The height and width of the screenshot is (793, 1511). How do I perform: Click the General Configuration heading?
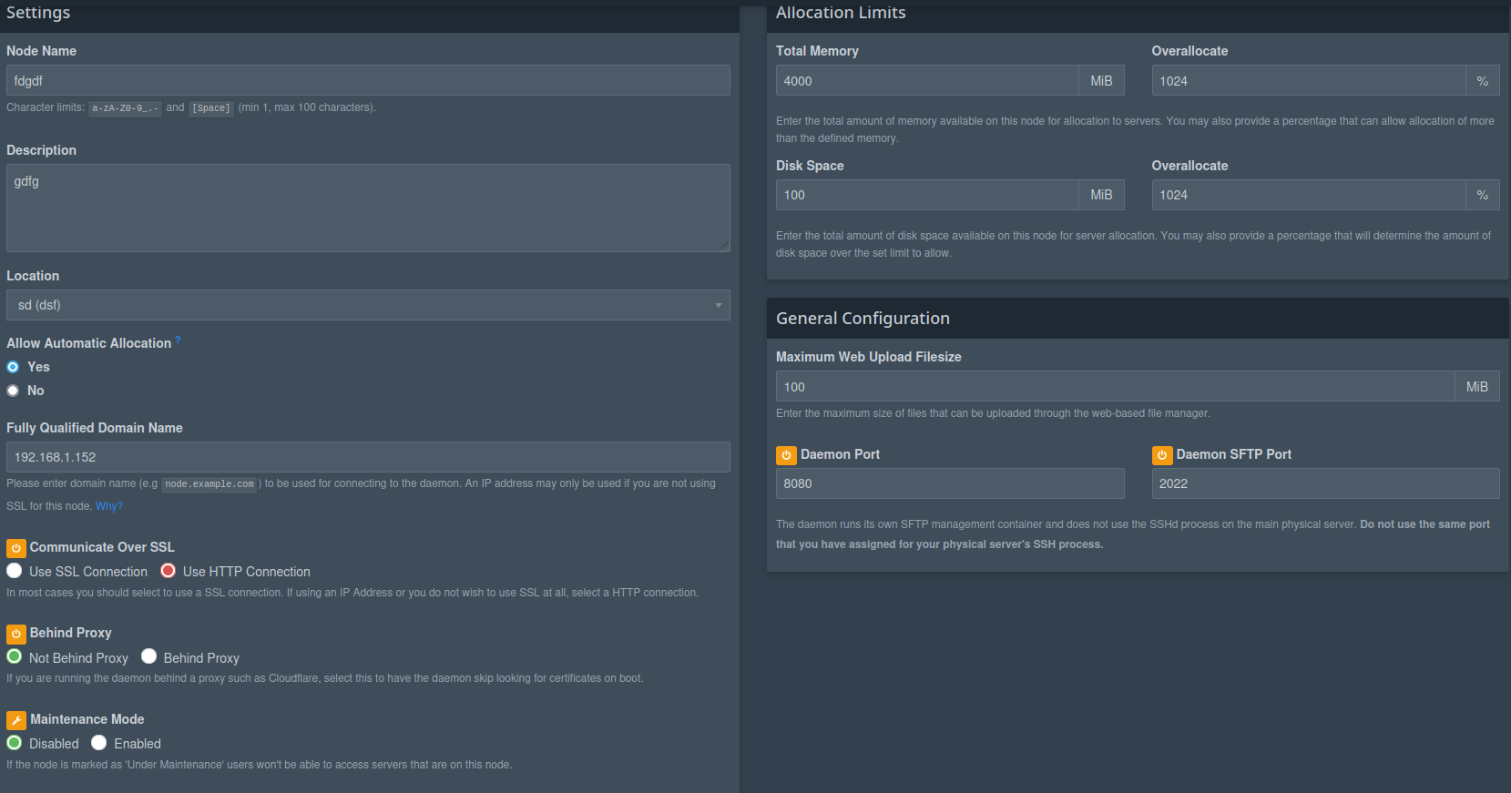coord(863,319)
